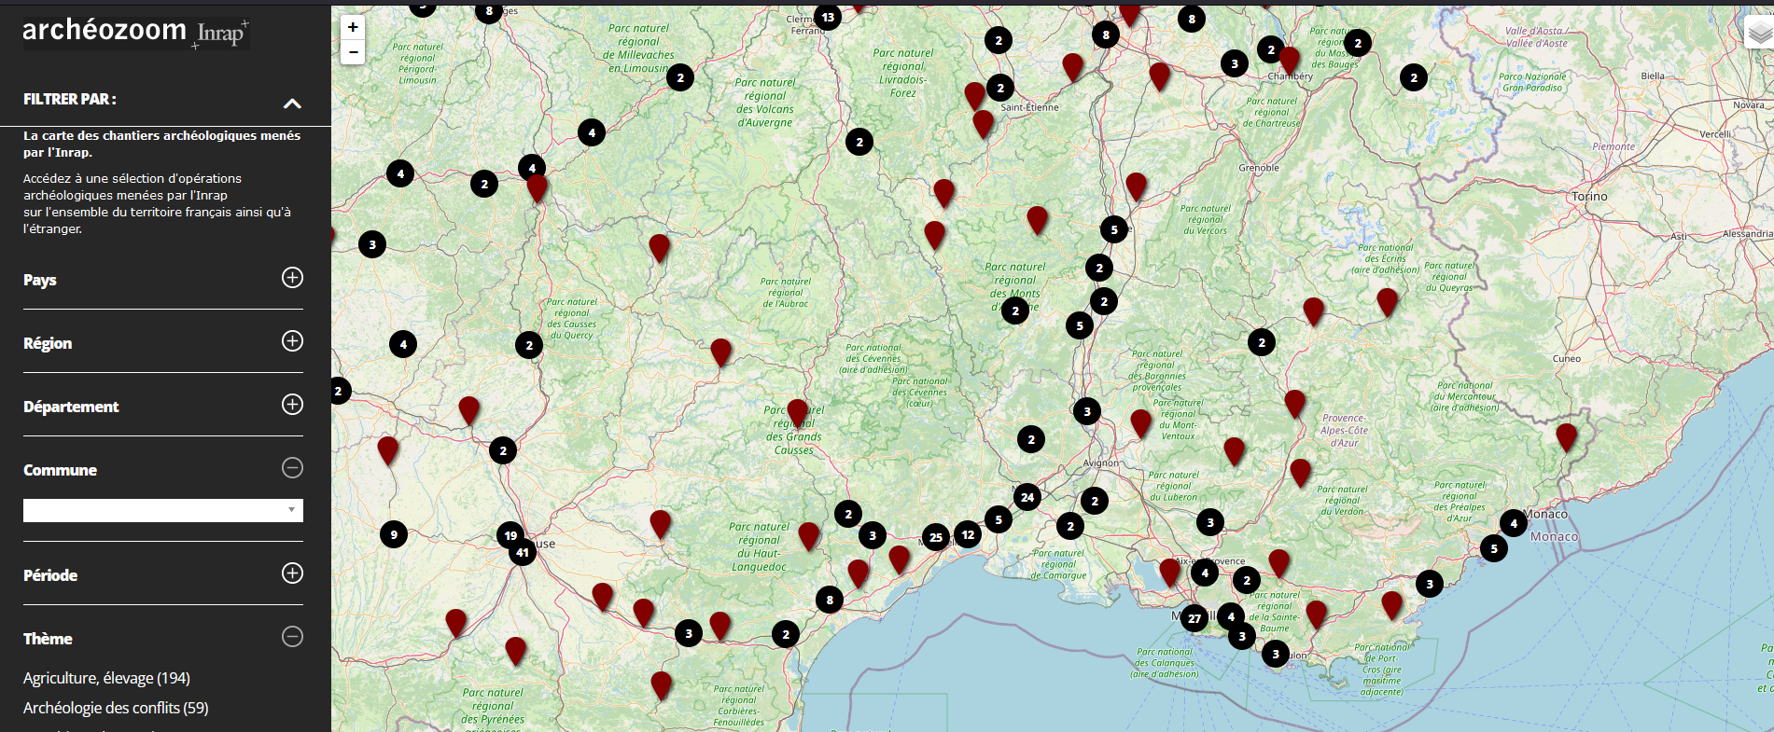Click the red site marker near Monaco
This screenshot has width=1774, height=732.
click(1566, 435)
